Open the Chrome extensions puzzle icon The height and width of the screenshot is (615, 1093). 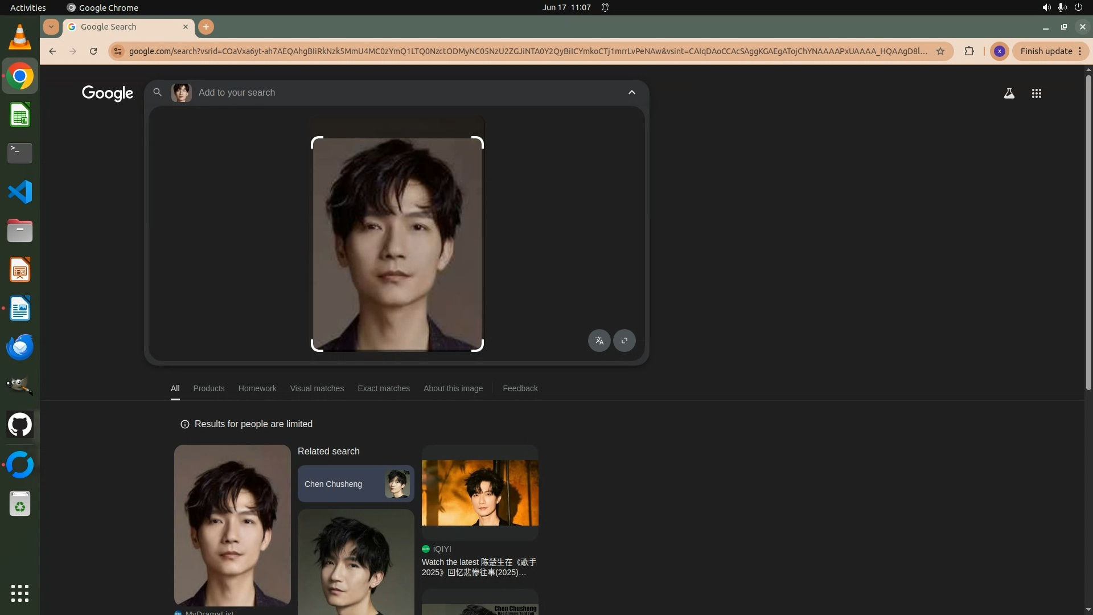969,51
